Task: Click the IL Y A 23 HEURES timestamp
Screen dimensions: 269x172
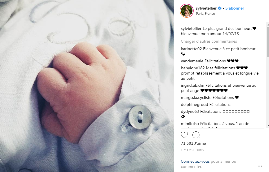Action: pyautogui.click(x=192, y=150)
